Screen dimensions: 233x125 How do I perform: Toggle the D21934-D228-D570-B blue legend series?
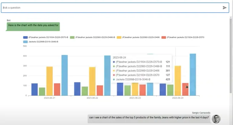pyautogui.click(x=26, y=37)
